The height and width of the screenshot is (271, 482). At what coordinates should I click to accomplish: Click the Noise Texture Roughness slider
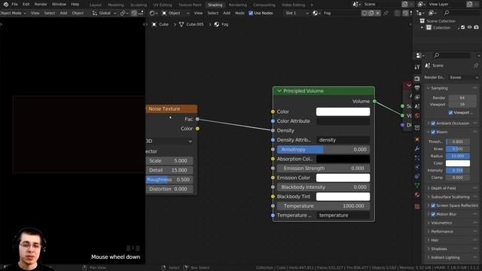pos(169,179)
